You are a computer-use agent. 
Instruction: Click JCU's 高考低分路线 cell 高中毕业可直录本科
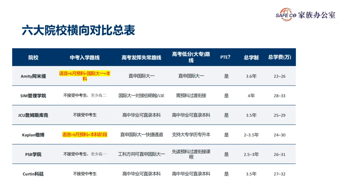tap(191, 115)
